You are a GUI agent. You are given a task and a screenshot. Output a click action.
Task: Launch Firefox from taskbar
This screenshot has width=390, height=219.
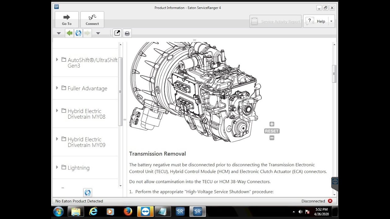(x=128, y=212)
